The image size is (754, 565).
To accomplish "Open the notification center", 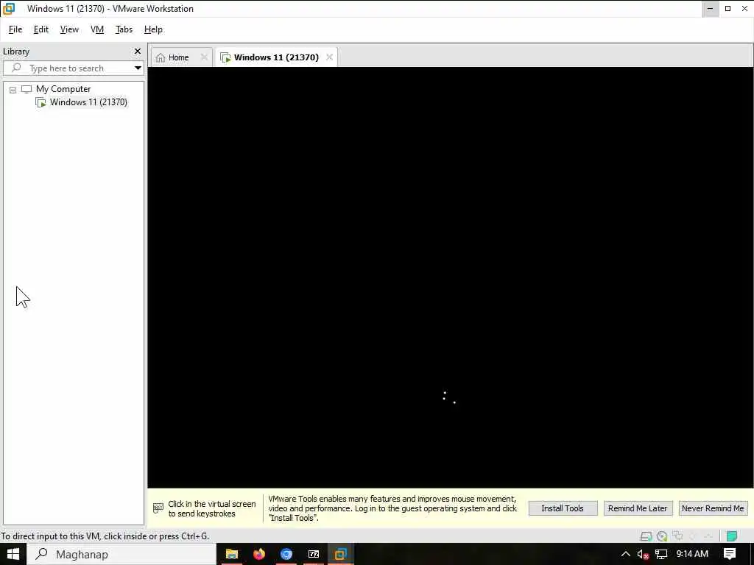I will coord(730,554).
